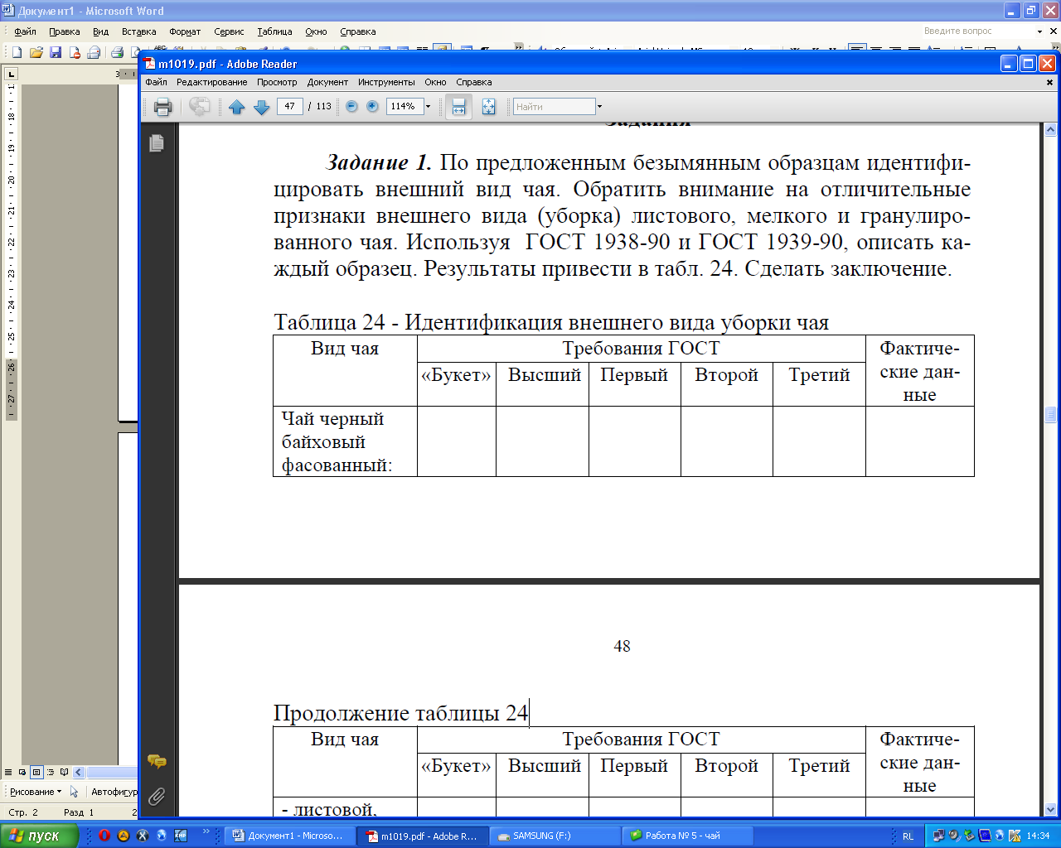Image resolution: width=1061 pixels, height=848 pixels.
Task: Open Инструменты menu in Adobe Reader
Action: [x=386, y=82]
